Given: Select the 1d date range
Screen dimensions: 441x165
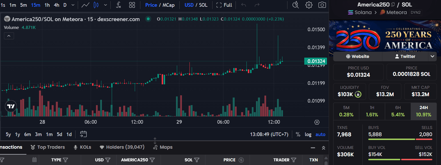Looking at the screenshot, I should click(69, 134).
